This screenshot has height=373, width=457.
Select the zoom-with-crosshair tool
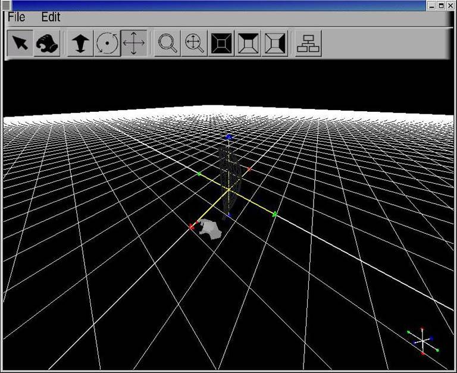(x=194, y=43)
